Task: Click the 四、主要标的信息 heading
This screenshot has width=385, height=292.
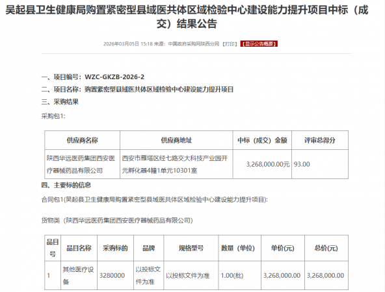Action: click(66, 185)
